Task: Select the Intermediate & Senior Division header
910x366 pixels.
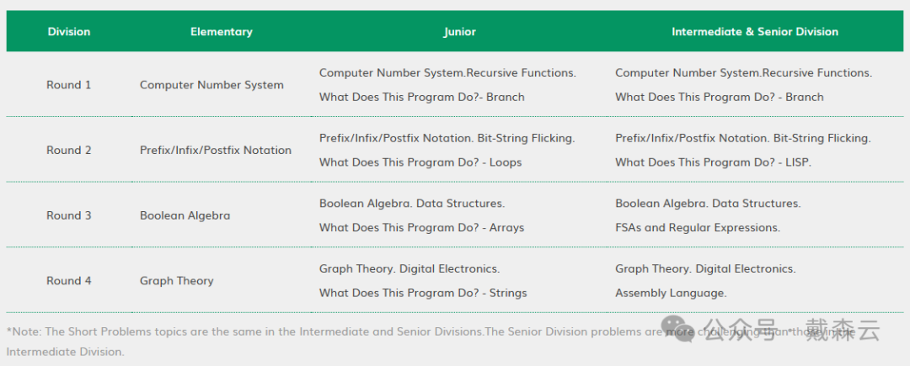Action: pos(755,32)
